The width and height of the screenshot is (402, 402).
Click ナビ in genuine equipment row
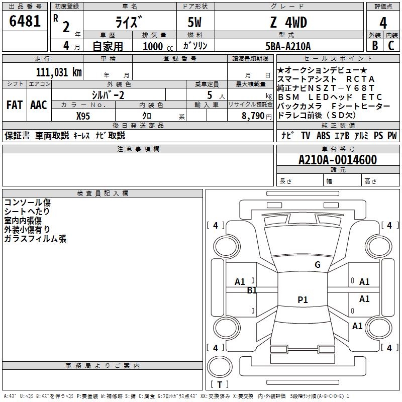point(287,135)
